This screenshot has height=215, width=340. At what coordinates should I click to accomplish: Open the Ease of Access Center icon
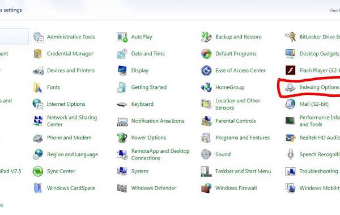[x=206, y=71]
